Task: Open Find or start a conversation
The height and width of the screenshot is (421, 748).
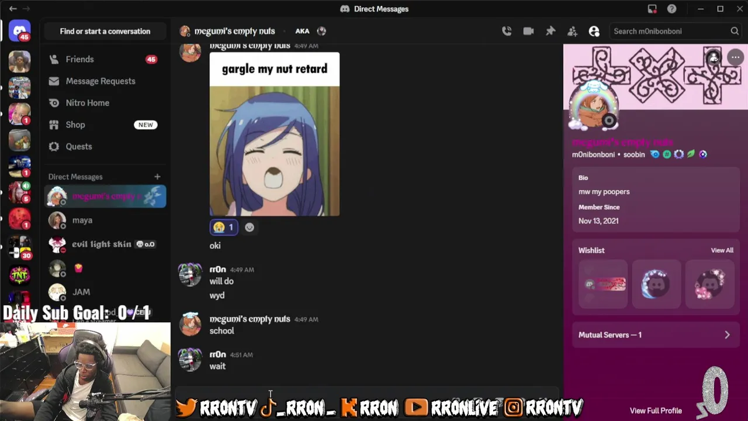Action: click(x=105, y=31)
